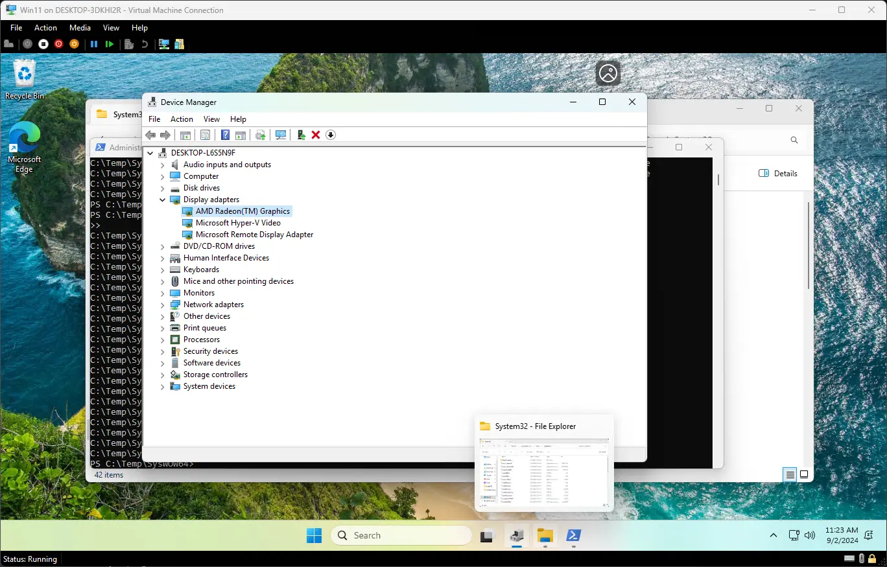Pause the virtual machine
The width and height of the screenshot is (887, 567).
[94, 44]
